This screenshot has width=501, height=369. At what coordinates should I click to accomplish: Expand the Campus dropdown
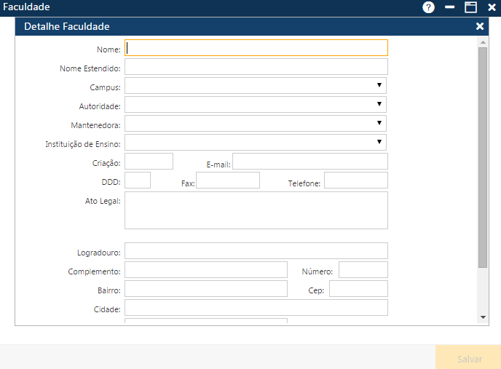coord(379,86)
